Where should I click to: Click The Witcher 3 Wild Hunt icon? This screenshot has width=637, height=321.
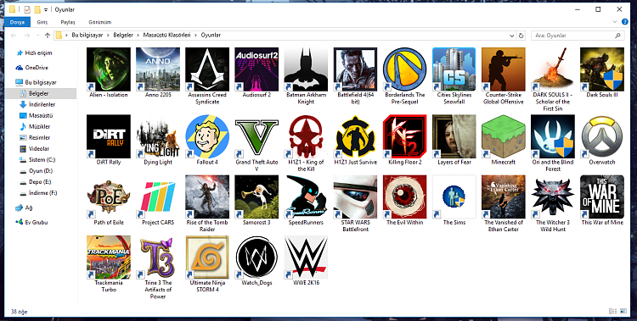(553, 197)
